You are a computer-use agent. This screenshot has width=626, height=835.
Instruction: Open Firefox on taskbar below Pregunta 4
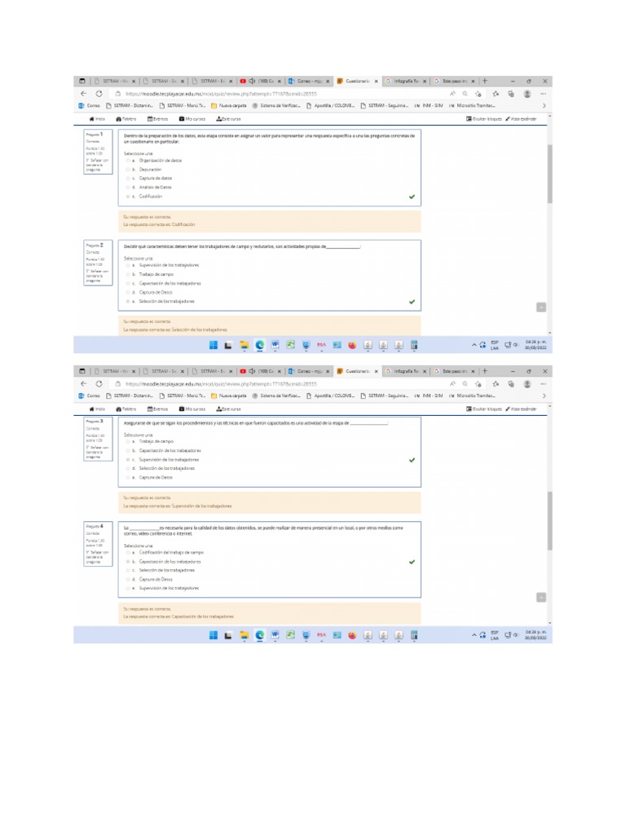point(352,635)
